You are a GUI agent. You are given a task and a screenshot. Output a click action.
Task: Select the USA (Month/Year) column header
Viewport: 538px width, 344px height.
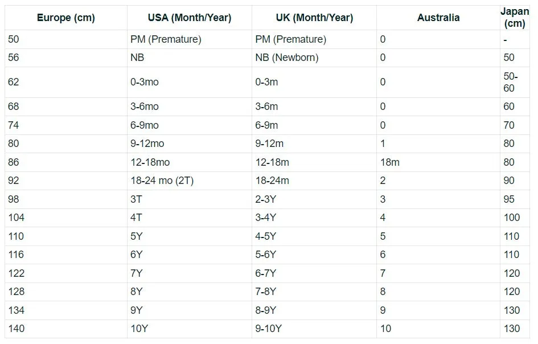pyautogui.click(x=189, y=18)
